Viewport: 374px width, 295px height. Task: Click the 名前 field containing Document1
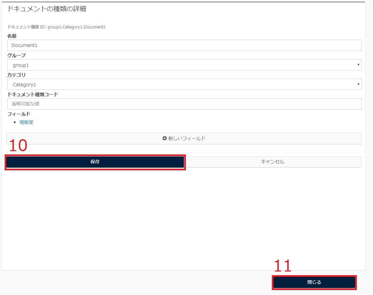[185, 45]
